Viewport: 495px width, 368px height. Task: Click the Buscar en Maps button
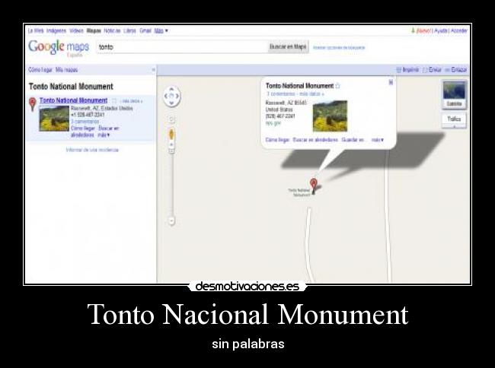pyautogui.click(x=288, y=47)
